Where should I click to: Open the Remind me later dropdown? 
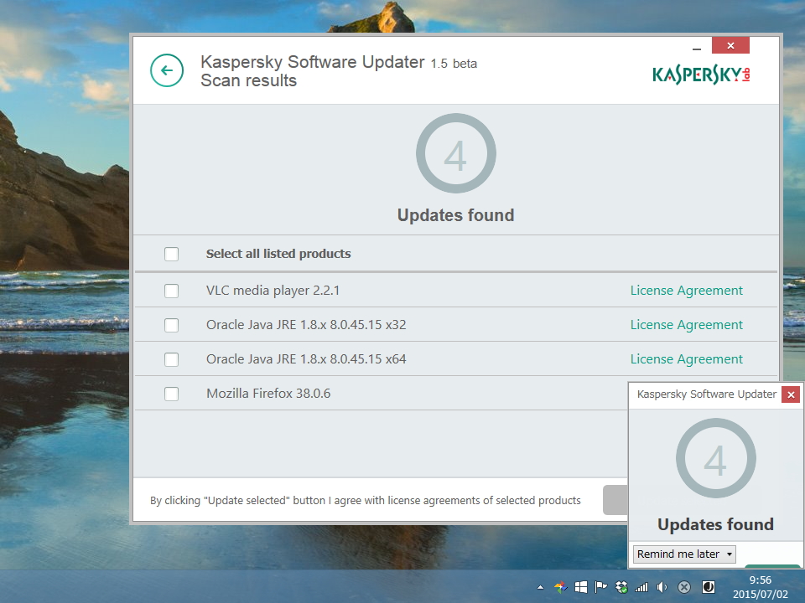[683, 554]
